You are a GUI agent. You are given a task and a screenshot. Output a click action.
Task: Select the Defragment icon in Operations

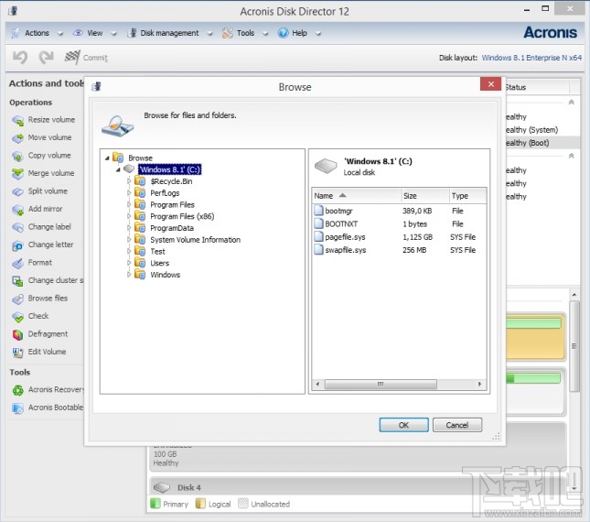(17, 334)
